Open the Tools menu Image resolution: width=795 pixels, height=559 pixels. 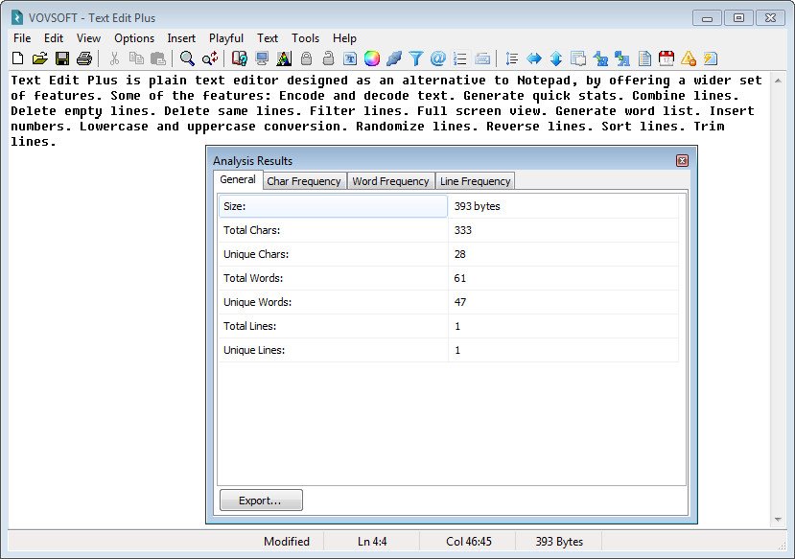tap(305, 38)
